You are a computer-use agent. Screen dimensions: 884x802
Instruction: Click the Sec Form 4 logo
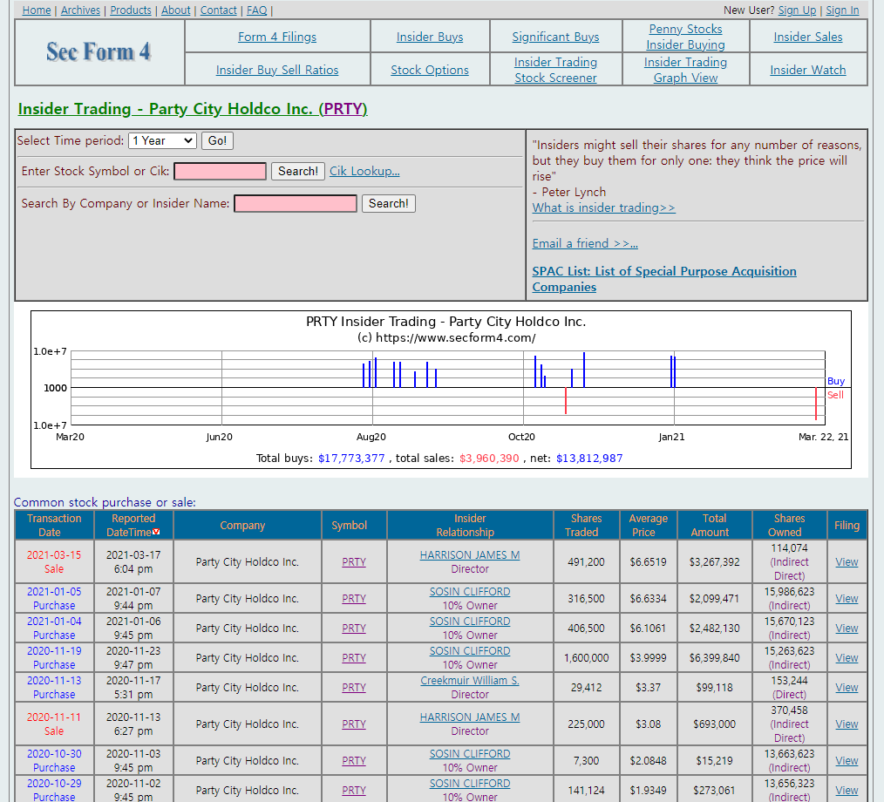click(x=99, y=51)
